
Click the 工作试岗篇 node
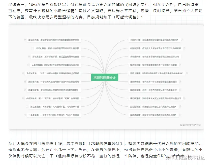click(53, 73)
